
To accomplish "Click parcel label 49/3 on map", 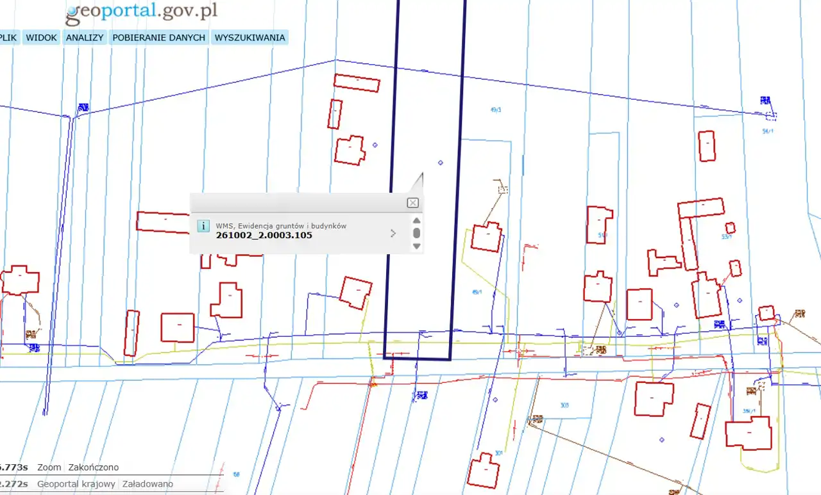I will tap(495, 110).
